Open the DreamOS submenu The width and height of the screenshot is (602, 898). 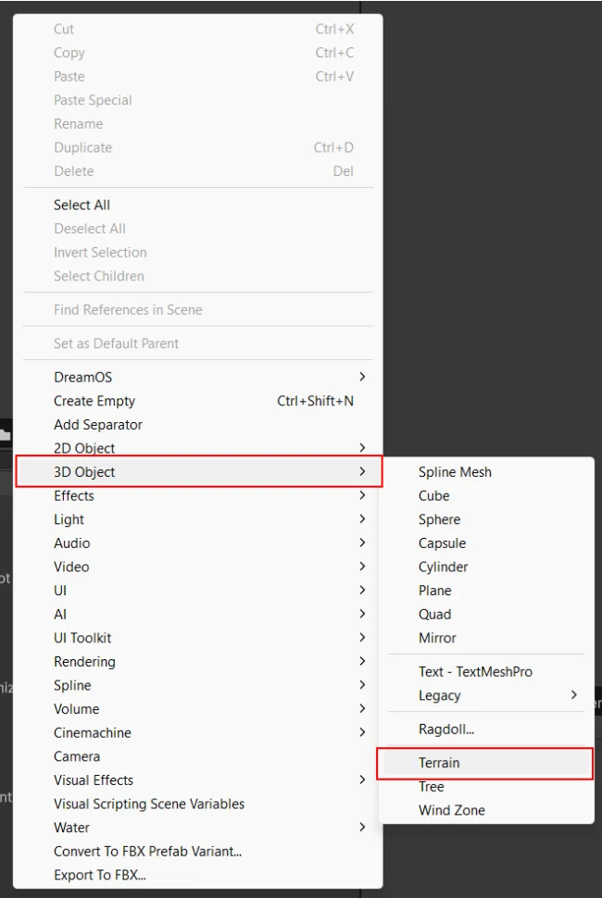coord(197,378)
